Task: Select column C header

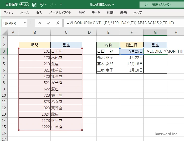Action: (x=66, y=32)
